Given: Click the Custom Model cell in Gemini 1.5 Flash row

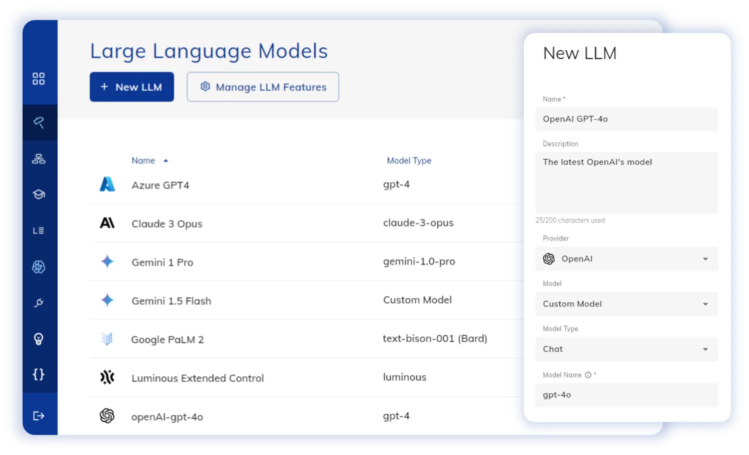Looking at the screenshot, I should pos(417,300).
